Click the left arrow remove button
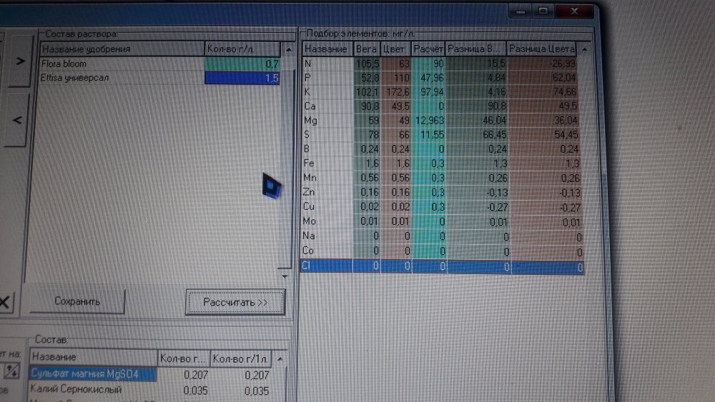The height and width of the screenshot is (402, 715). pos(17,120)
